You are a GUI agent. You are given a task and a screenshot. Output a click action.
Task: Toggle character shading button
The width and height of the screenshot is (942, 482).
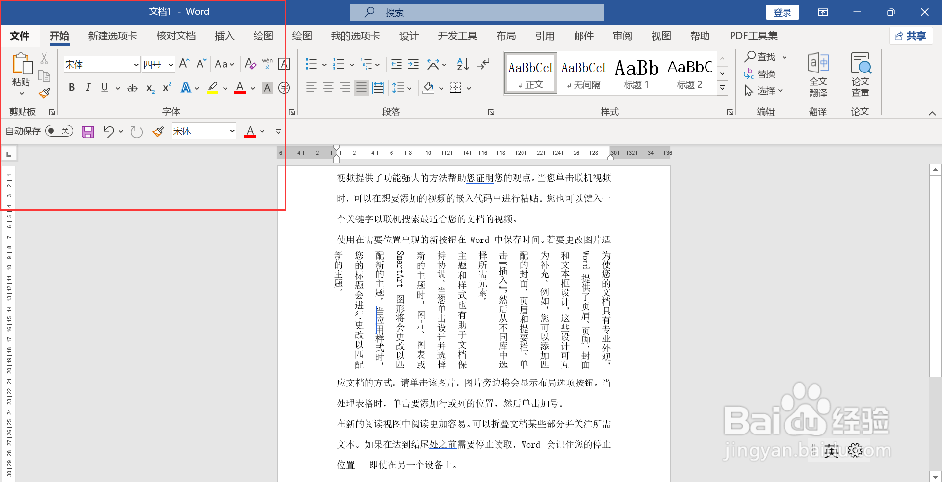coord(267,88)
